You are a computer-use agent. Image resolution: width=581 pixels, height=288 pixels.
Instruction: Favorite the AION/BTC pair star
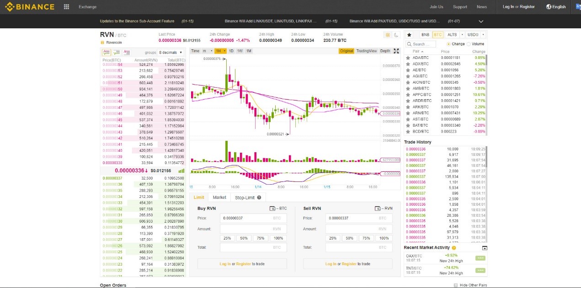pos(408,82)
